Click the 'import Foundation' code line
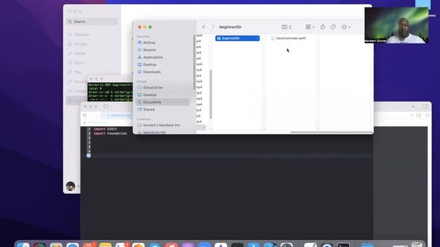Viewport: 440px width, 247px height. (110, 133)
